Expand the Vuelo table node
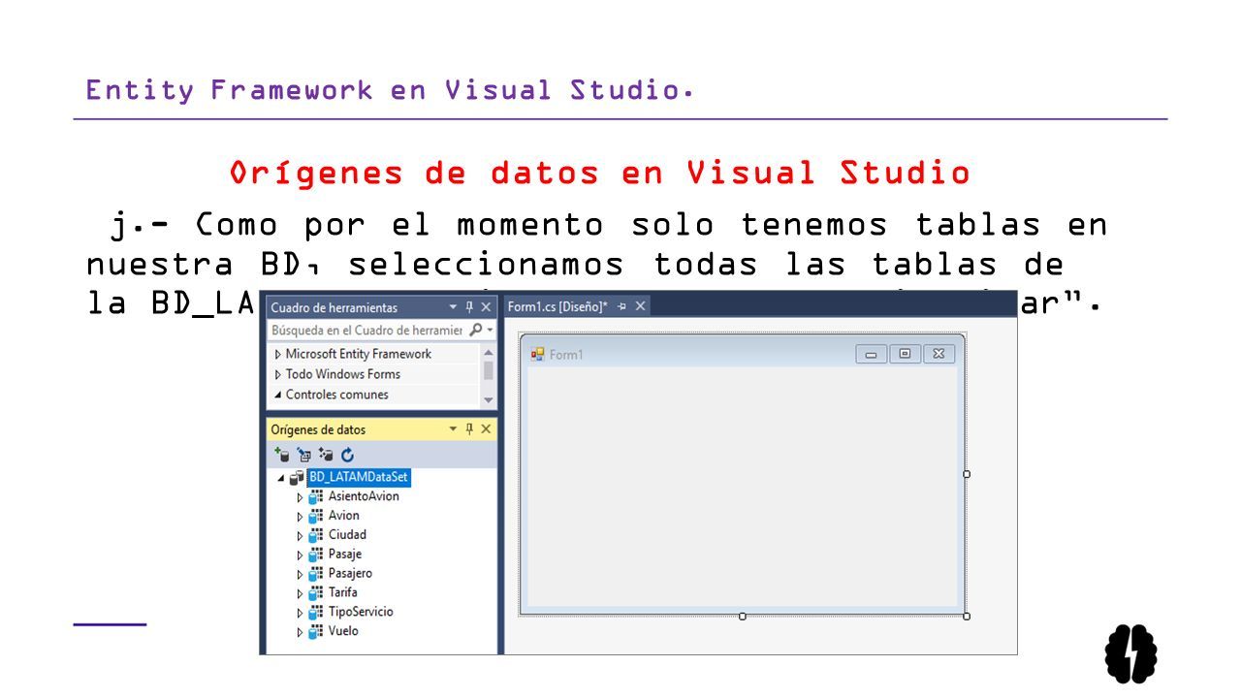1241x698 pixels. tap(300, 632)
